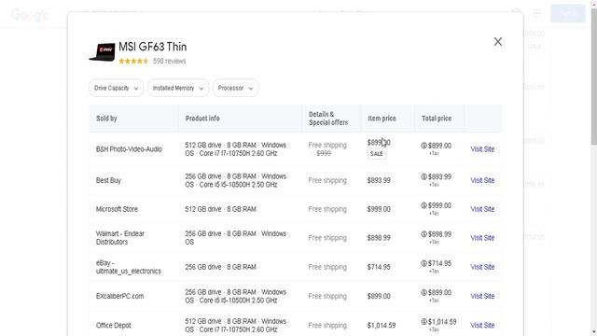
Task: Click the struck-through $999 original price
Action: (x=324, y=153)
